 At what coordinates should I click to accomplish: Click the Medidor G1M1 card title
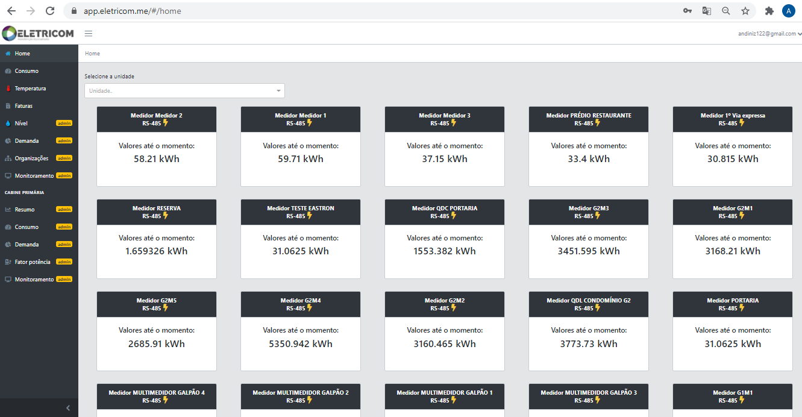(733, 392)
